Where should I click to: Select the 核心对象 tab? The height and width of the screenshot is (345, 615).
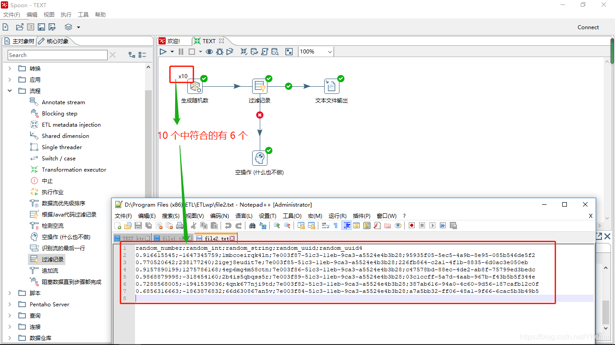coord(54,41)
